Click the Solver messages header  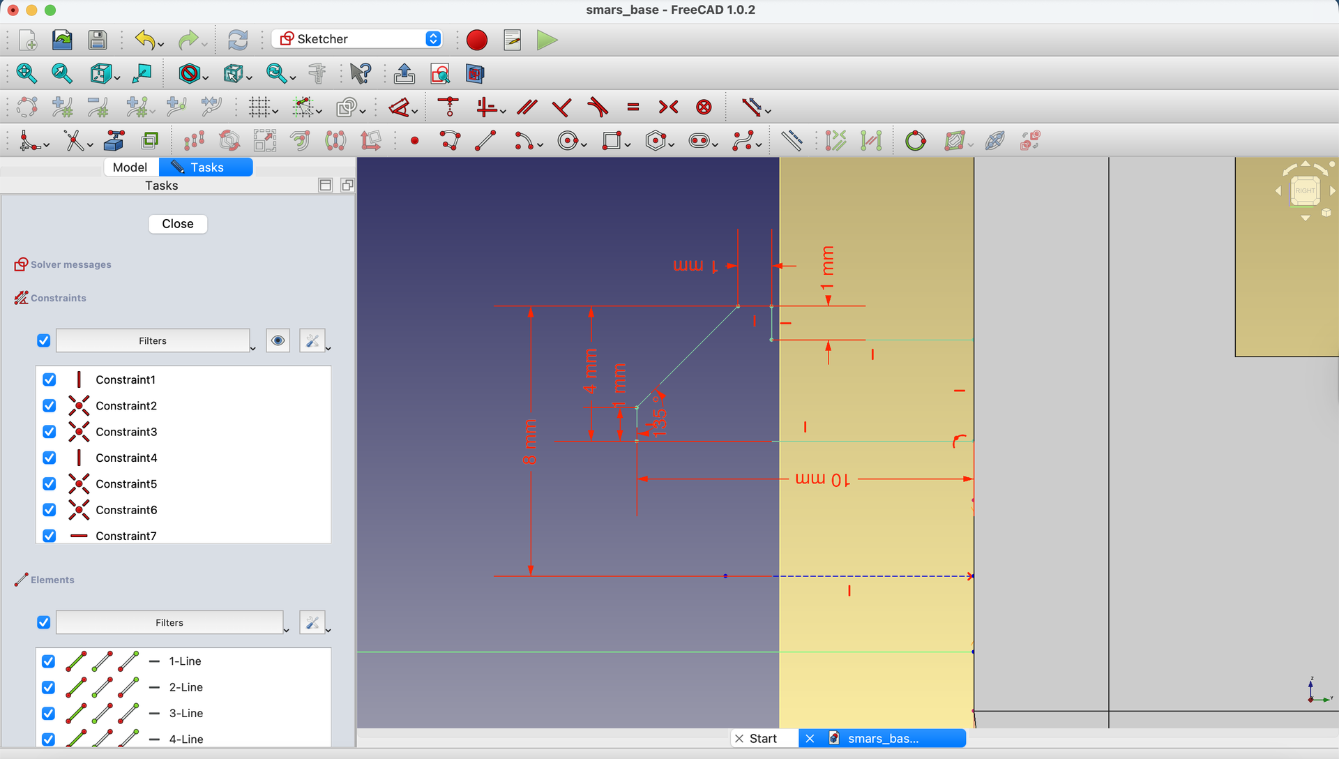pos(71,264)
